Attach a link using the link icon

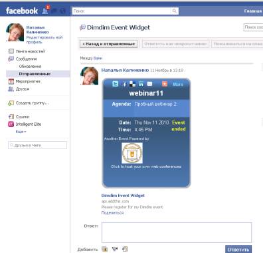click(125, 249)
